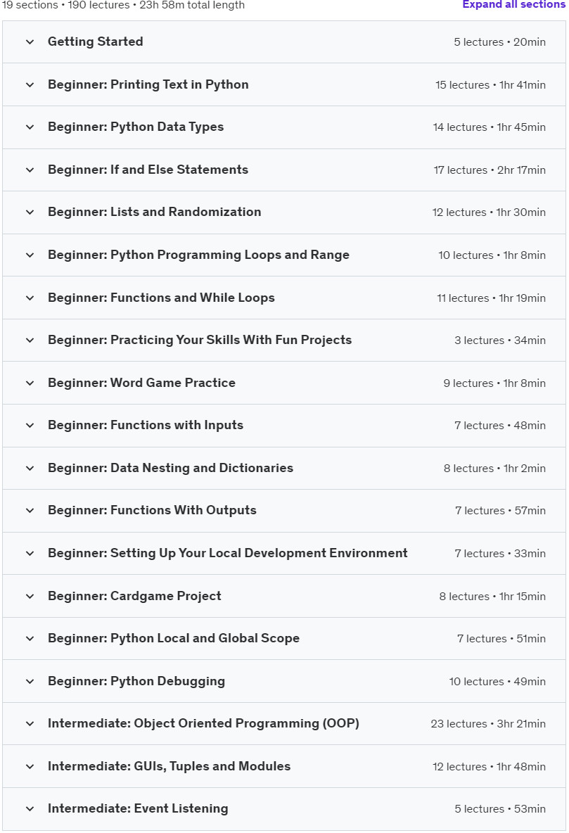Viewport: 569px width, 833px height.
Task: Expand chevron for GUIs, Tuples and Modules
Action: click(x=30, y=767)
